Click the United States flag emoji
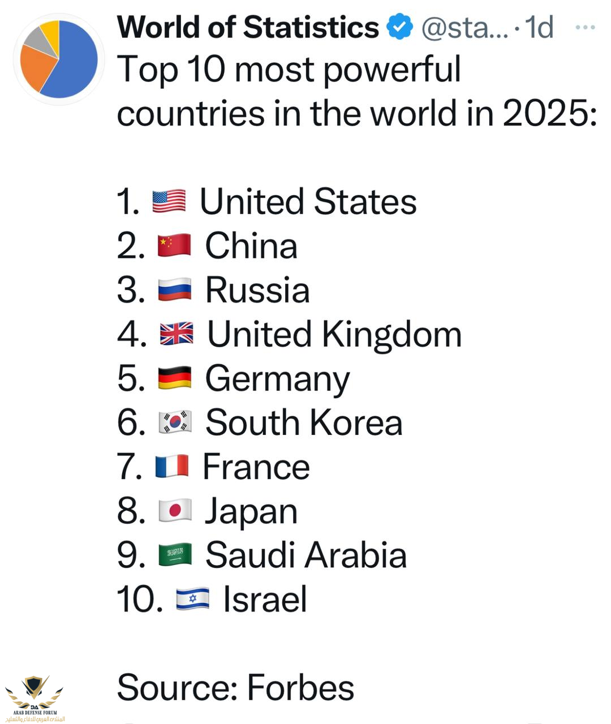The height and width of the screenshot is (724, 611). click(169, 202)
